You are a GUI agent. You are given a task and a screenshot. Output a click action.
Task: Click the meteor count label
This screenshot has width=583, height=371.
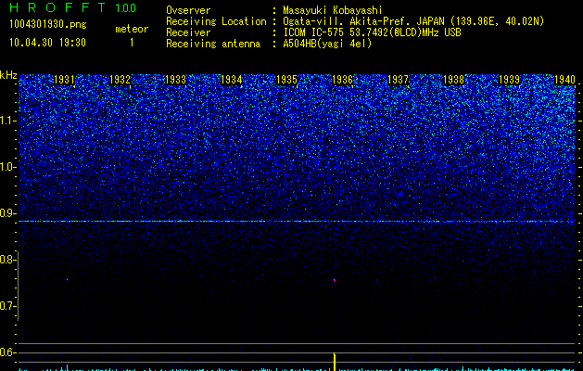click(132, 29)
